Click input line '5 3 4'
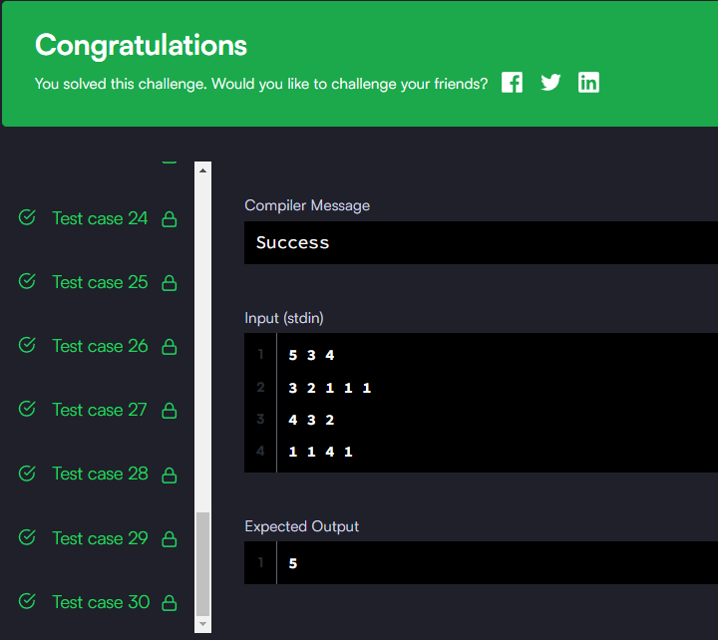The width and height of the screenshot is (718, 640). pyautogui.click(x=311, y=355)
